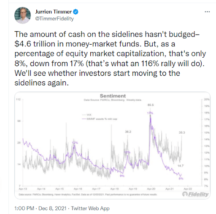Click the purple 17% peak label
Image resolution: width=216 pixels, height=214 pixels.
pos(150,113)
